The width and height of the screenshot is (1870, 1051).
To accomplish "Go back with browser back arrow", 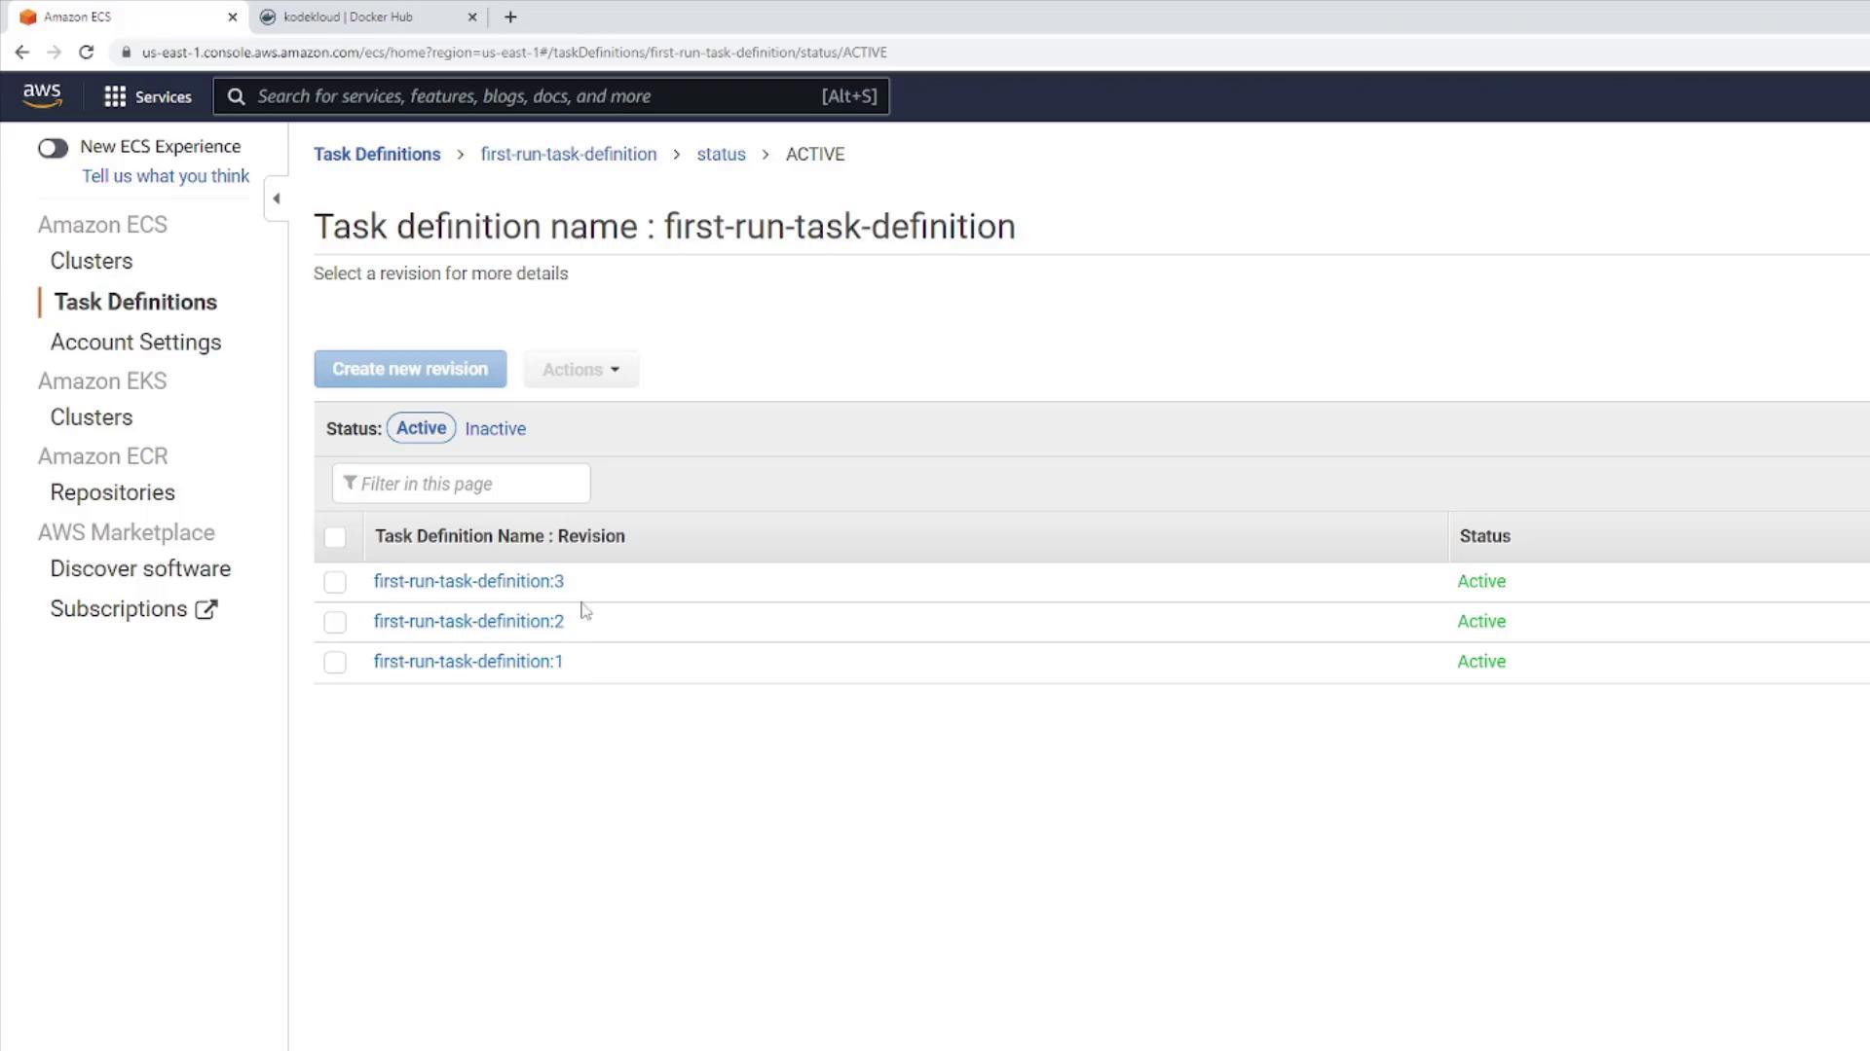I will [21, 53].
